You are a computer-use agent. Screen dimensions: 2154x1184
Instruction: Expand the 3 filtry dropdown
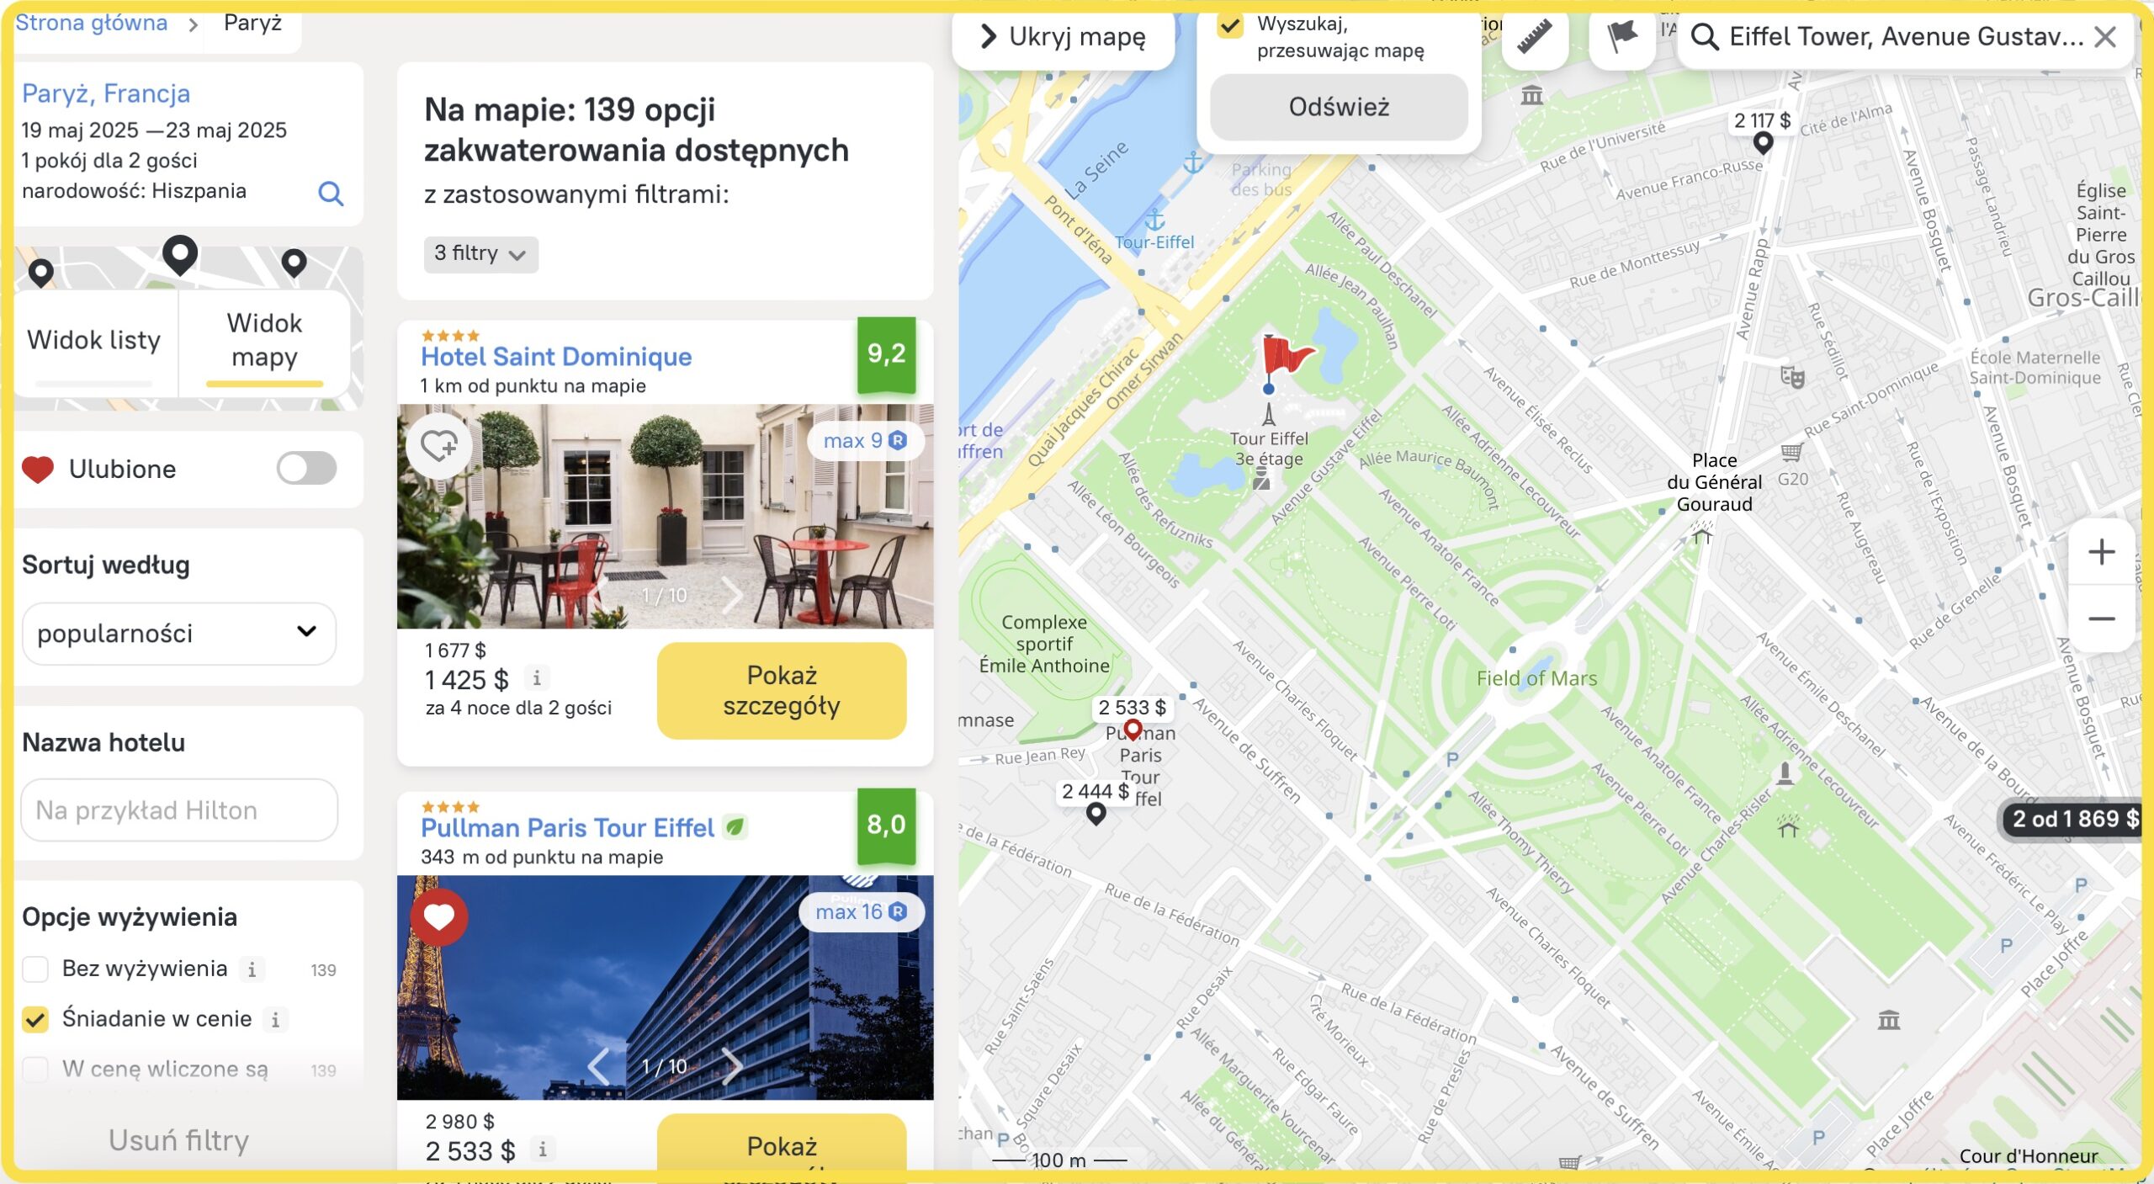[480, 253]
